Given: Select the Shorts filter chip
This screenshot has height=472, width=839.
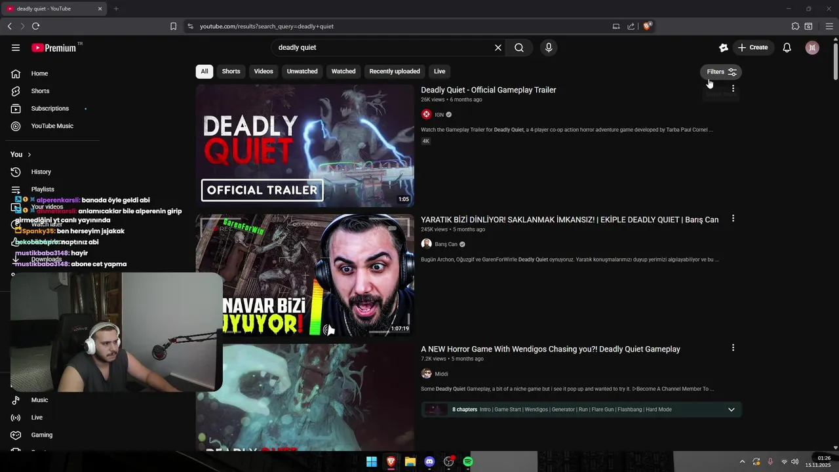Looking at the screenshot, I should coord(231,71).
